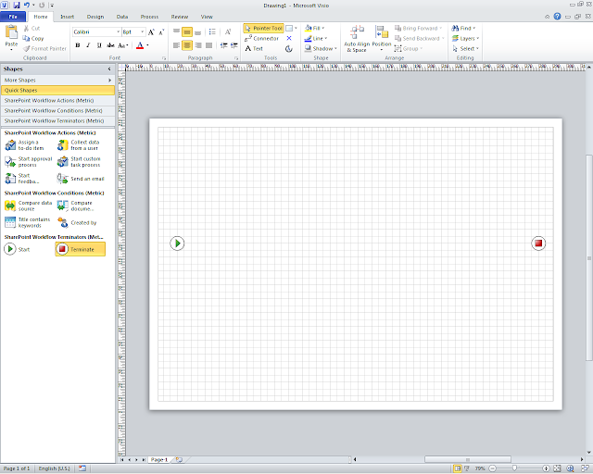Switch to the Insert tab
This screenshot has height=474, width=593.
click(68, 17)
